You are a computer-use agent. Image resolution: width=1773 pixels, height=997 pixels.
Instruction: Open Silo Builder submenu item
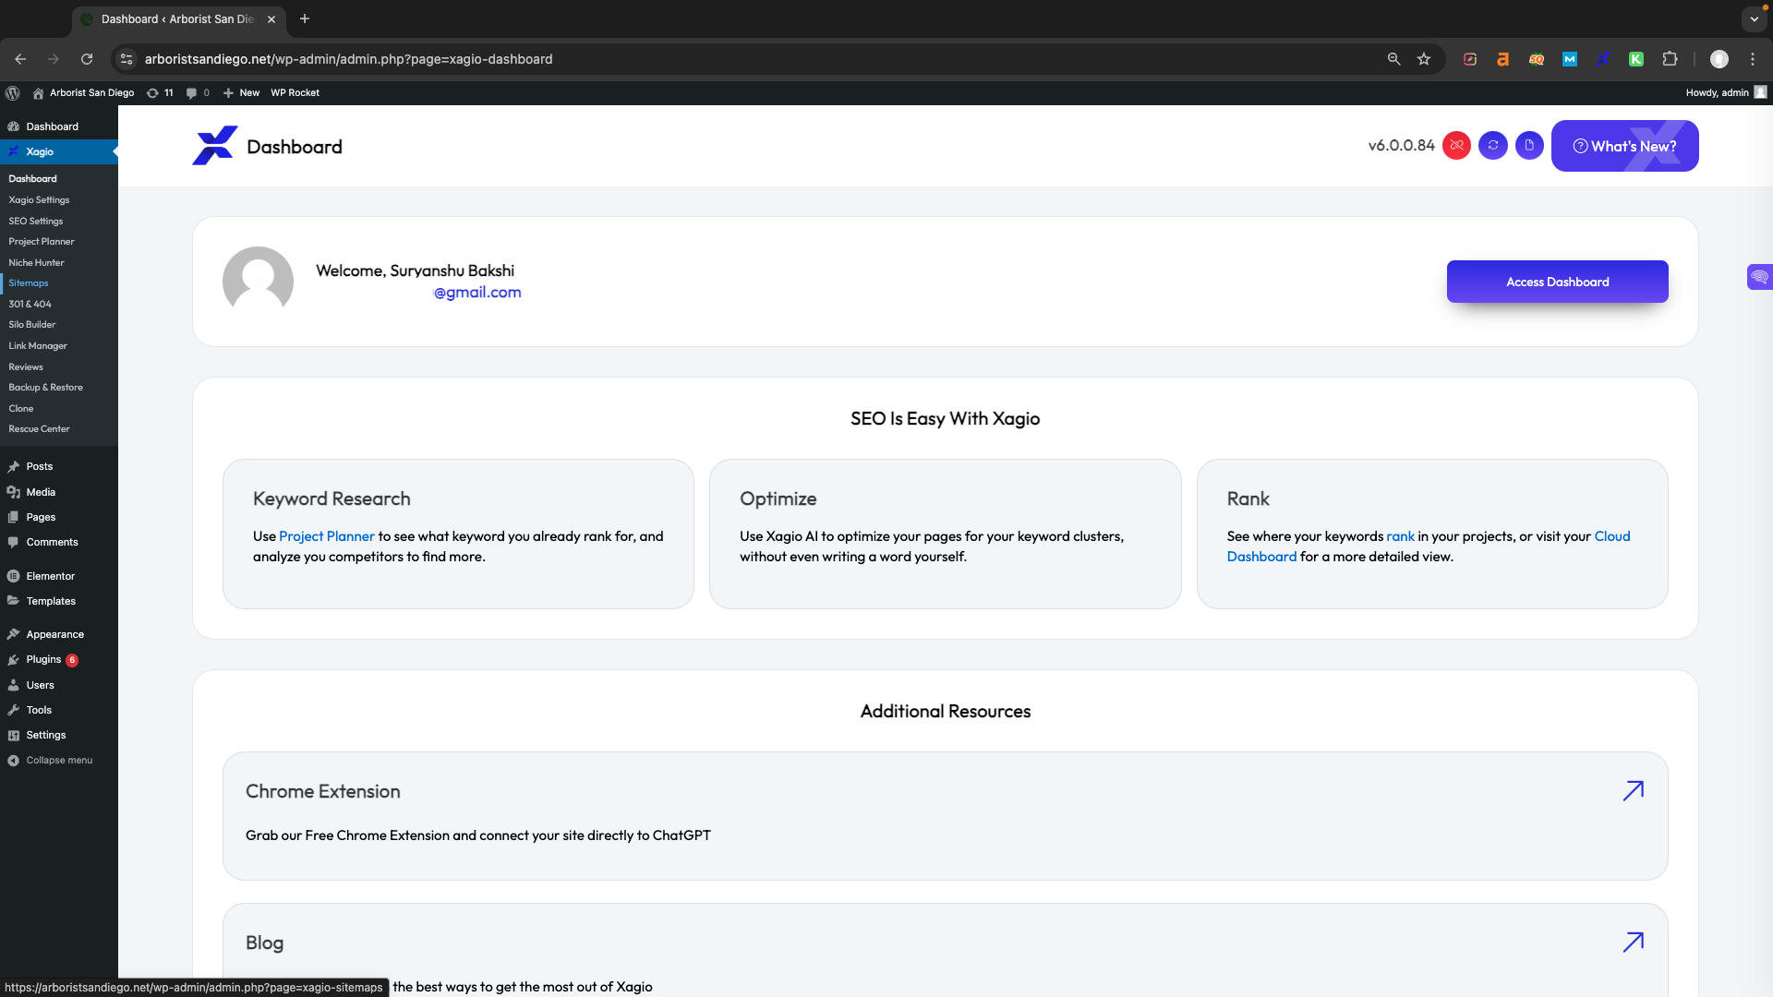click(32, 324)
